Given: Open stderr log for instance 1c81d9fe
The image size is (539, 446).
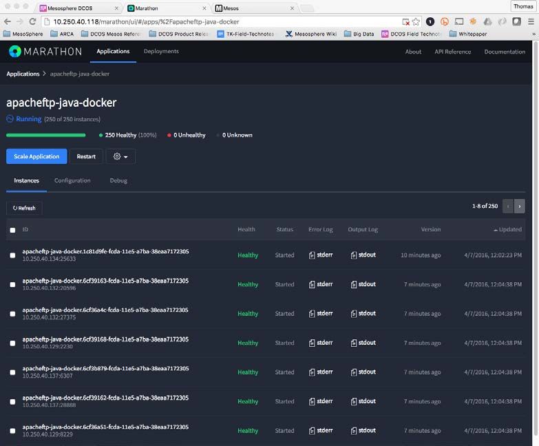Looking at the screenshot, I should coord(320,255).
